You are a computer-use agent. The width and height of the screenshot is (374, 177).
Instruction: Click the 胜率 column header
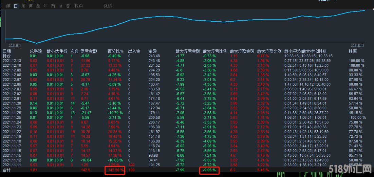(353, 51)
